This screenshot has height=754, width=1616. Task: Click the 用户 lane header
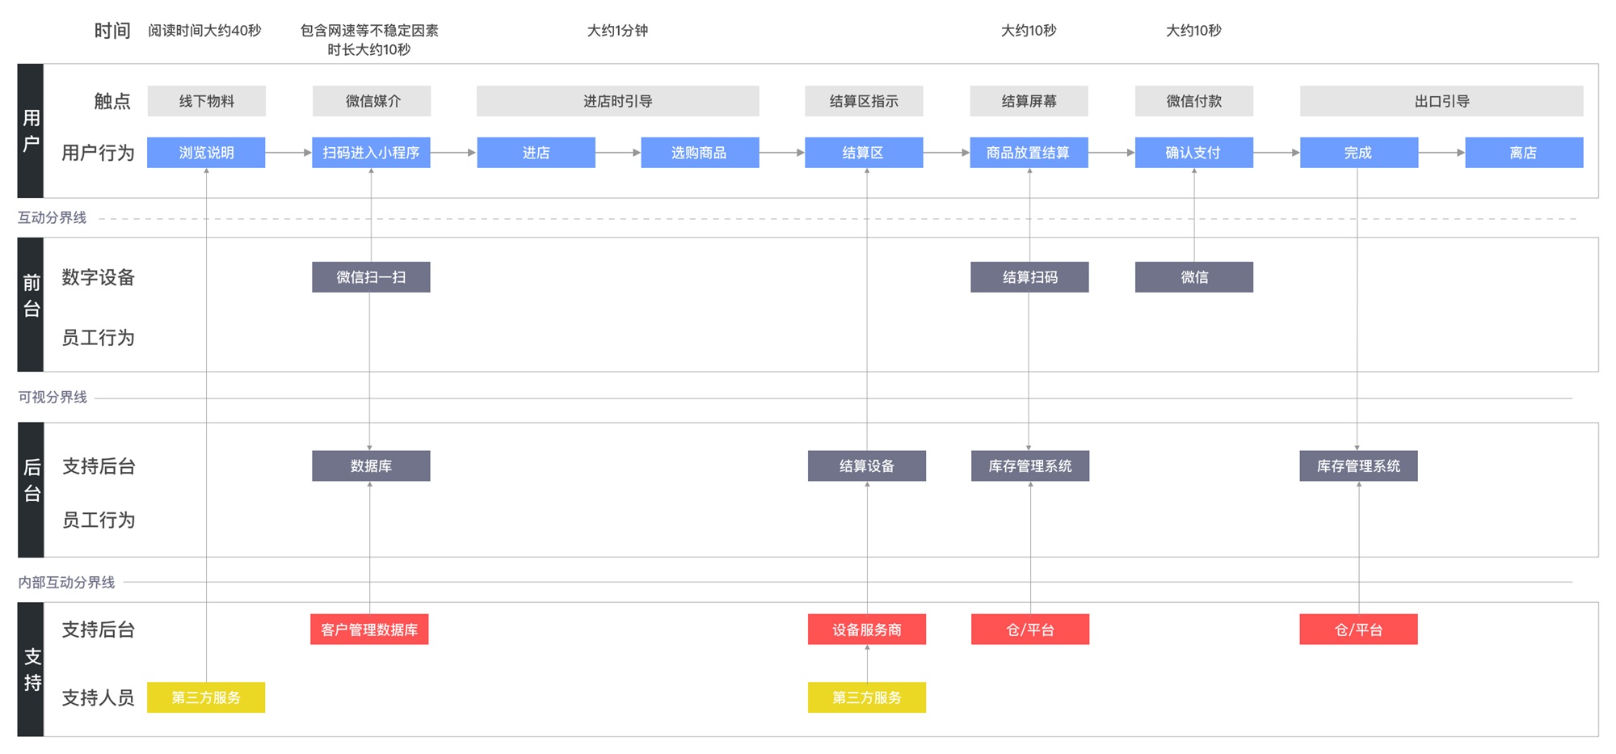[31, 131]
